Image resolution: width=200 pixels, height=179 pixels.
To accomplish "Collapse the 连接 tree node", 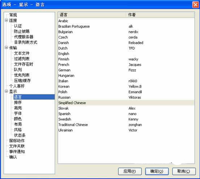I will [x=6, y=20].
